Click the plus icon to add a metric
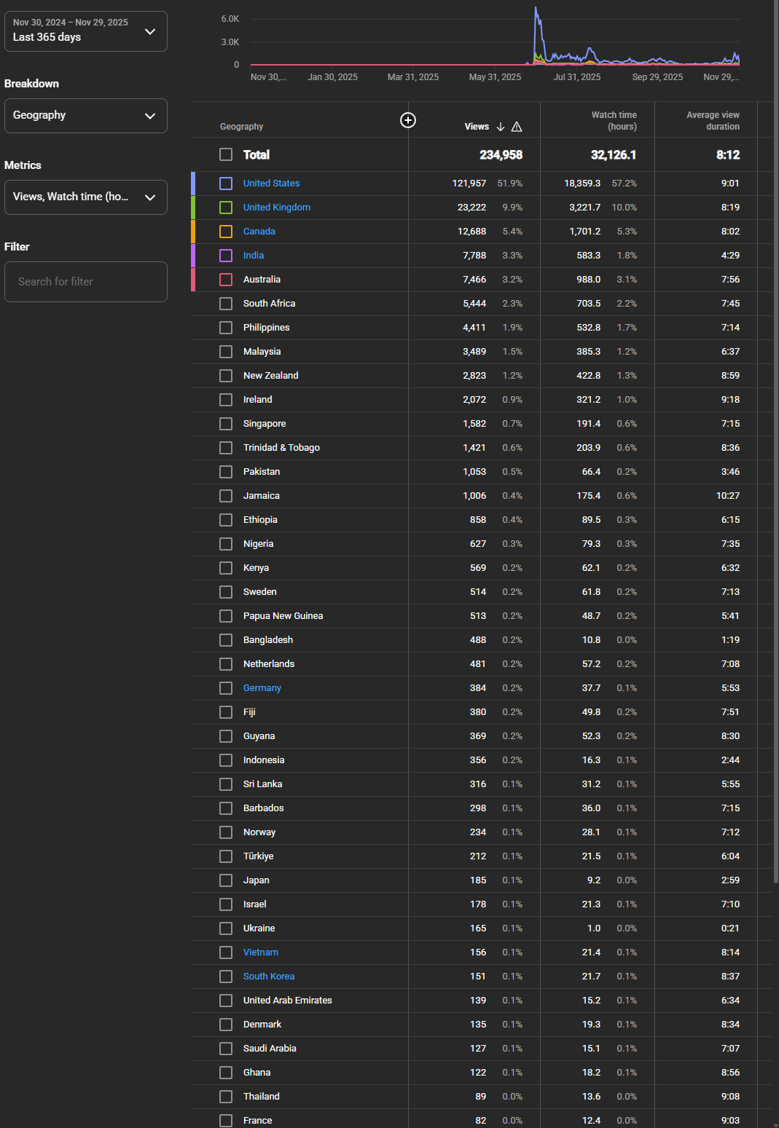Image resolution: width=779 pixels, height=1128 pixels. click(x=408, y=120)
